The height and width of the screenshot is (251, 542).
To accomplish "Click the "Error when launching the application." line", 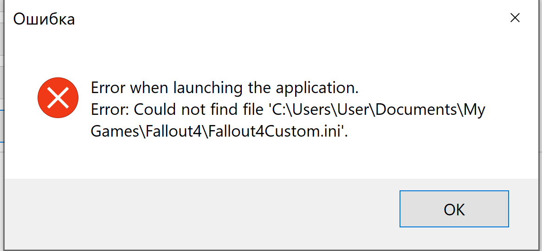I will (x=225, y=88).
